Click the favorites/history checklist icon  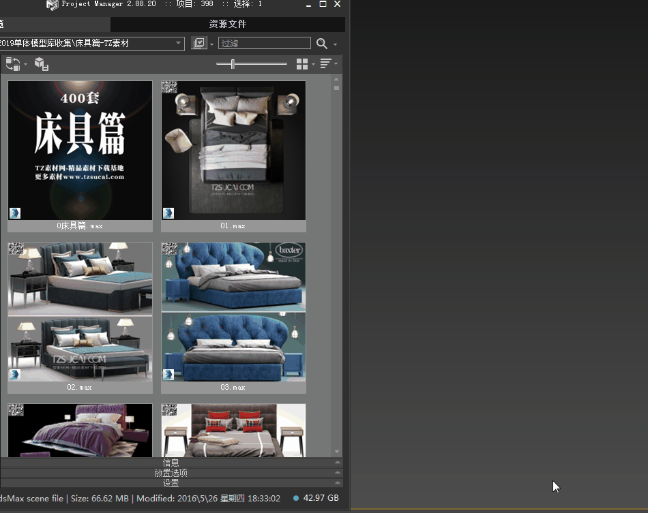click(x=199, y=43)
